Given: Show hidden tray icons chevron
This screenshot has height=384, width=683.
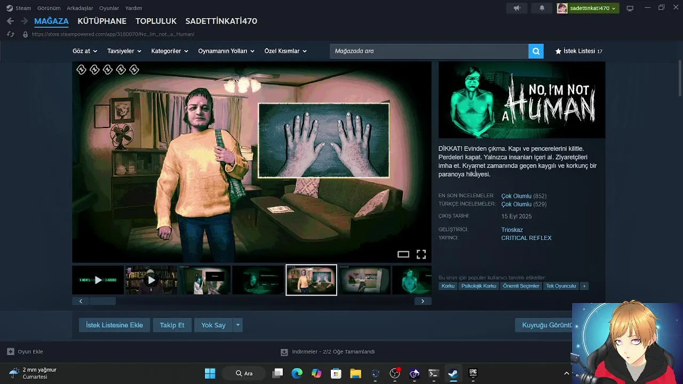Looking at the screenshot, I should pyautogui.click(x=567, y=373).
